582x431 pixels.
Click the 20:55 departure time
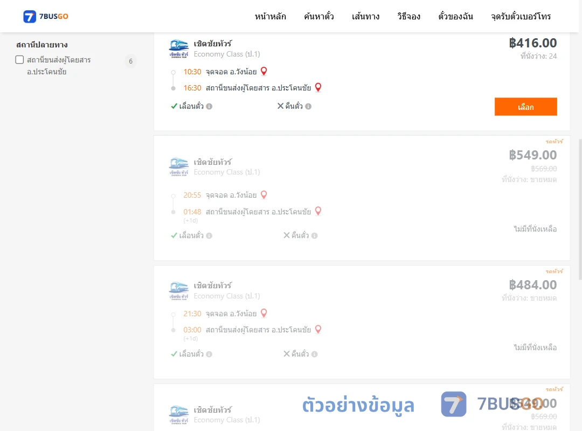(x=192, y=195)
